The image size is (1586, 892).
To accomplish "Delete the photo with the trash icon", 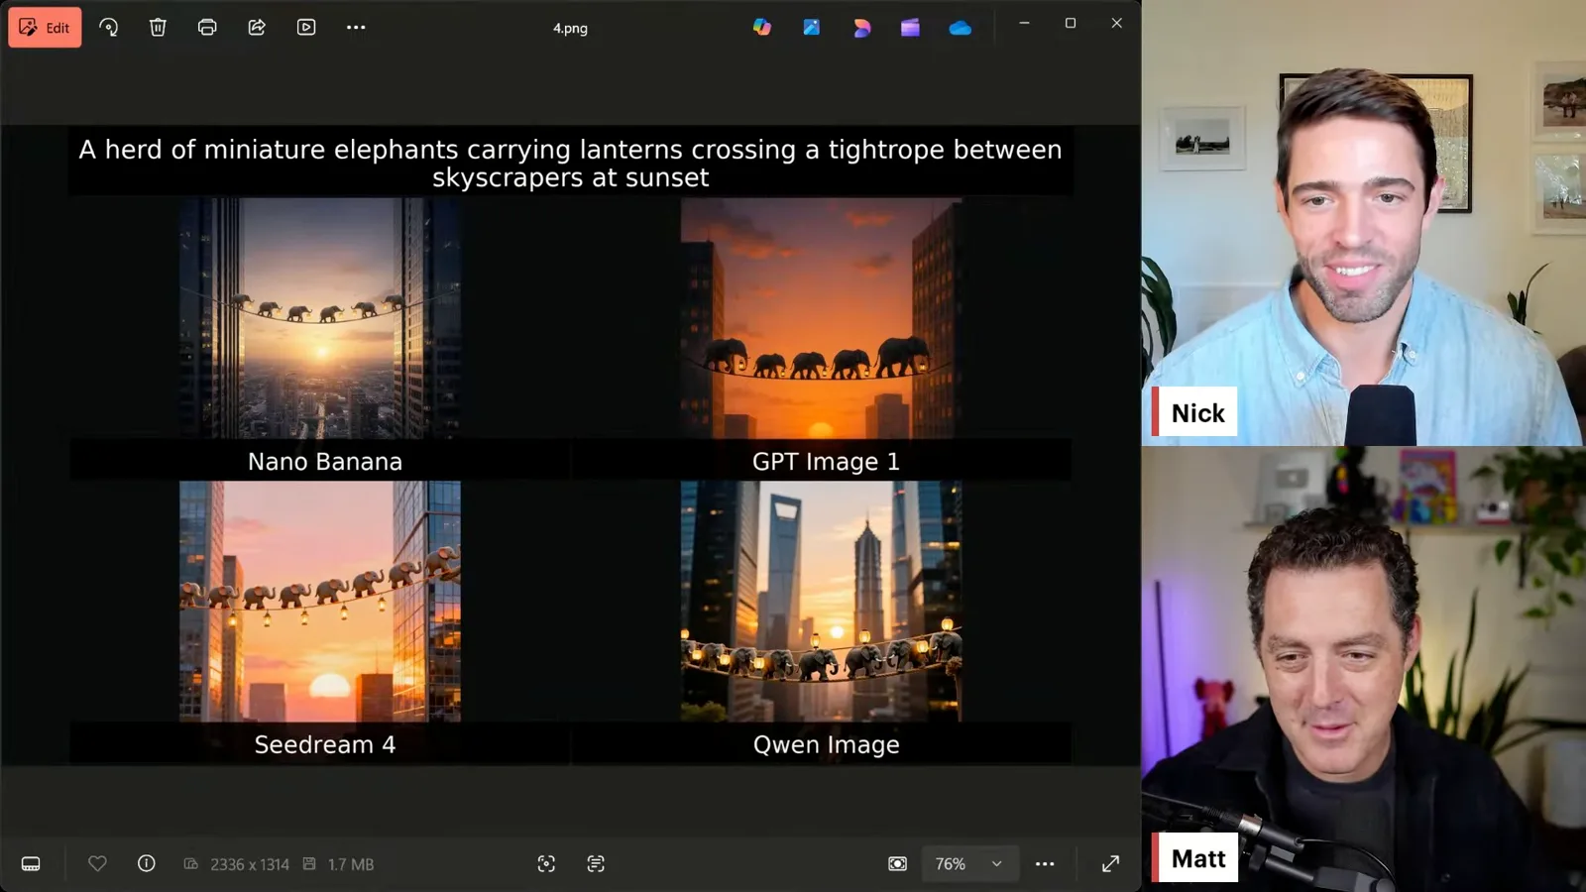I will 158,27.
